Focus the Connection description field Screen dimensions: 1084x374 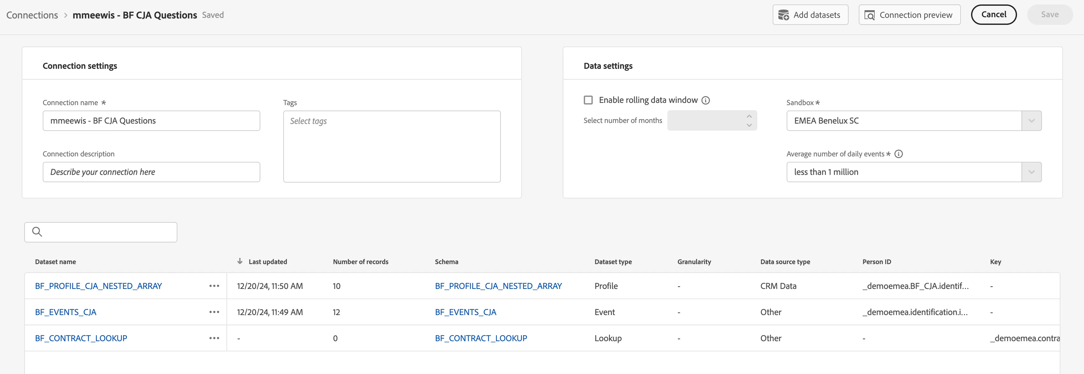[x=151, y=172]
